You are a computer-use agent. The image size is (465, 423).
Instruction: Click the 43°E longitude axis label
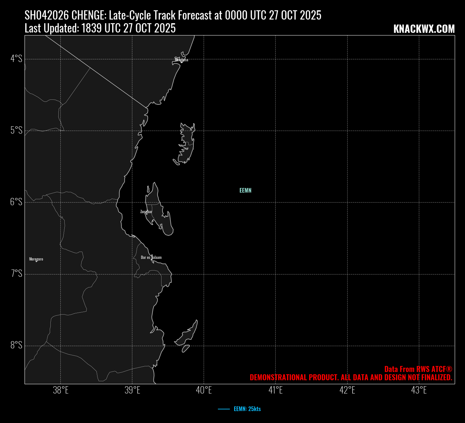pos(419,390)
